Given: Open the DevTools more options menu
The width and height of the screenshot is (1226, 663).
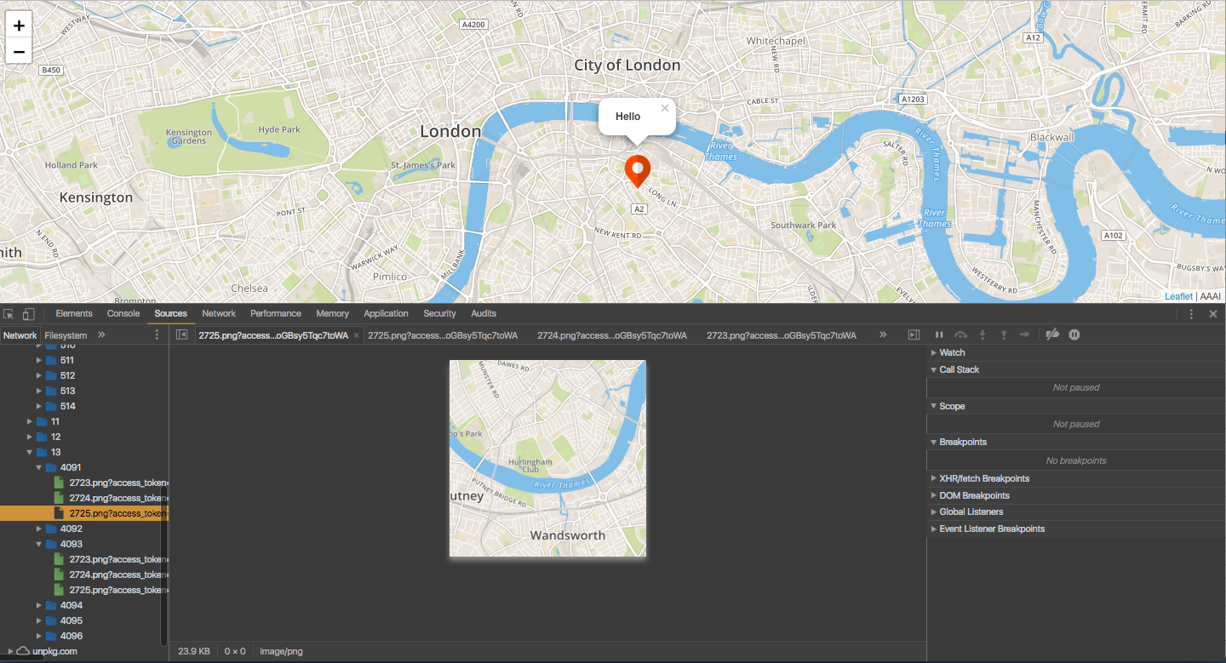Looking at the screenshot, I should pos(1190,313).
